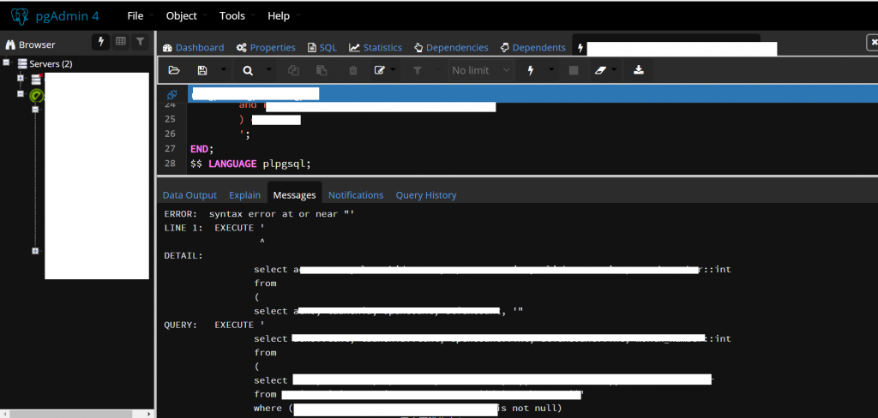Expand the disconnected server with the red X
Image resolution: width=878 pixels, height=418 pixels.
[x=21, y=78]
